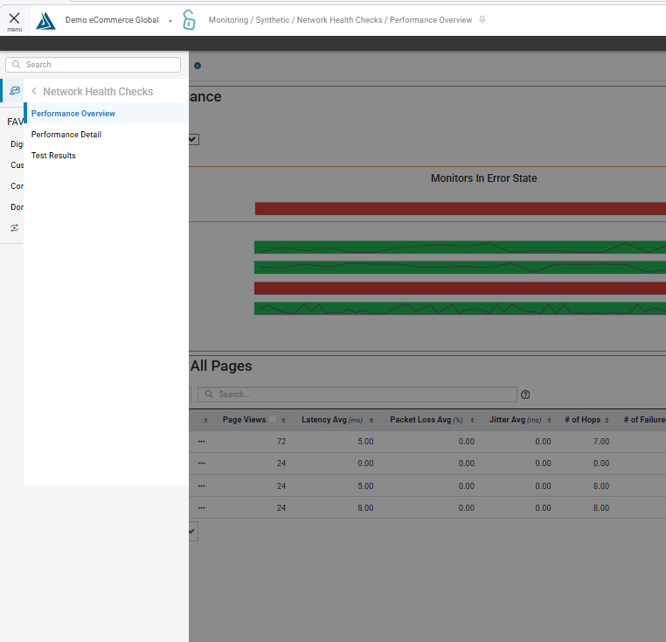The width and height of the screenshot is (666, 642).
Task: Open the ellipsis menu for the 72 page views row
Action: coord(201,442)
